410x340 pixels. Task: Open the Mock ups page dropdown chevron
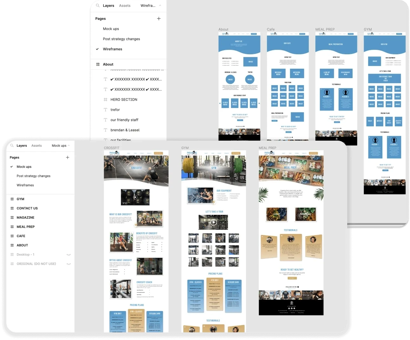69,145
